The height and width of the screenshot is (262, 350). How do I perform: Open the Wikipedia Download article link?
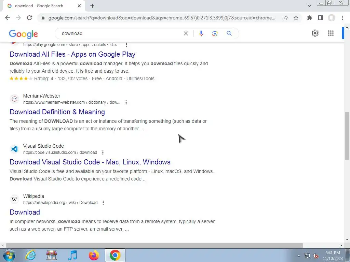click(x=25, y=212)
